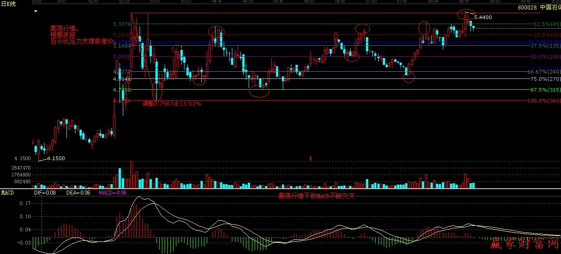The height and width of the screenshot is (254, 561).
Task: Click the 4.1500 low price label on chart
Action: pyautogui.click(x=55, y=158)
